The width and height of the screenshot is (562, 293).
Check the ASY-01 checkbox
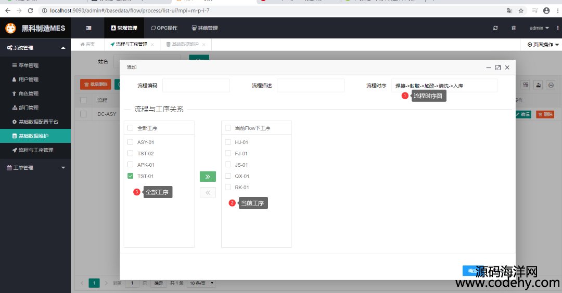tap(131, 142)
